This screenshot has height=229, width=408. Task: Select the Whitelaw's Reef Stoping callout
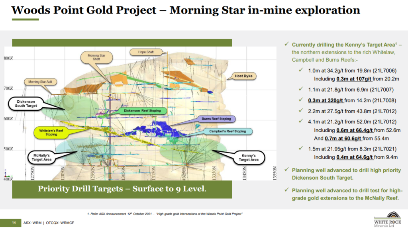coord(51,133)
